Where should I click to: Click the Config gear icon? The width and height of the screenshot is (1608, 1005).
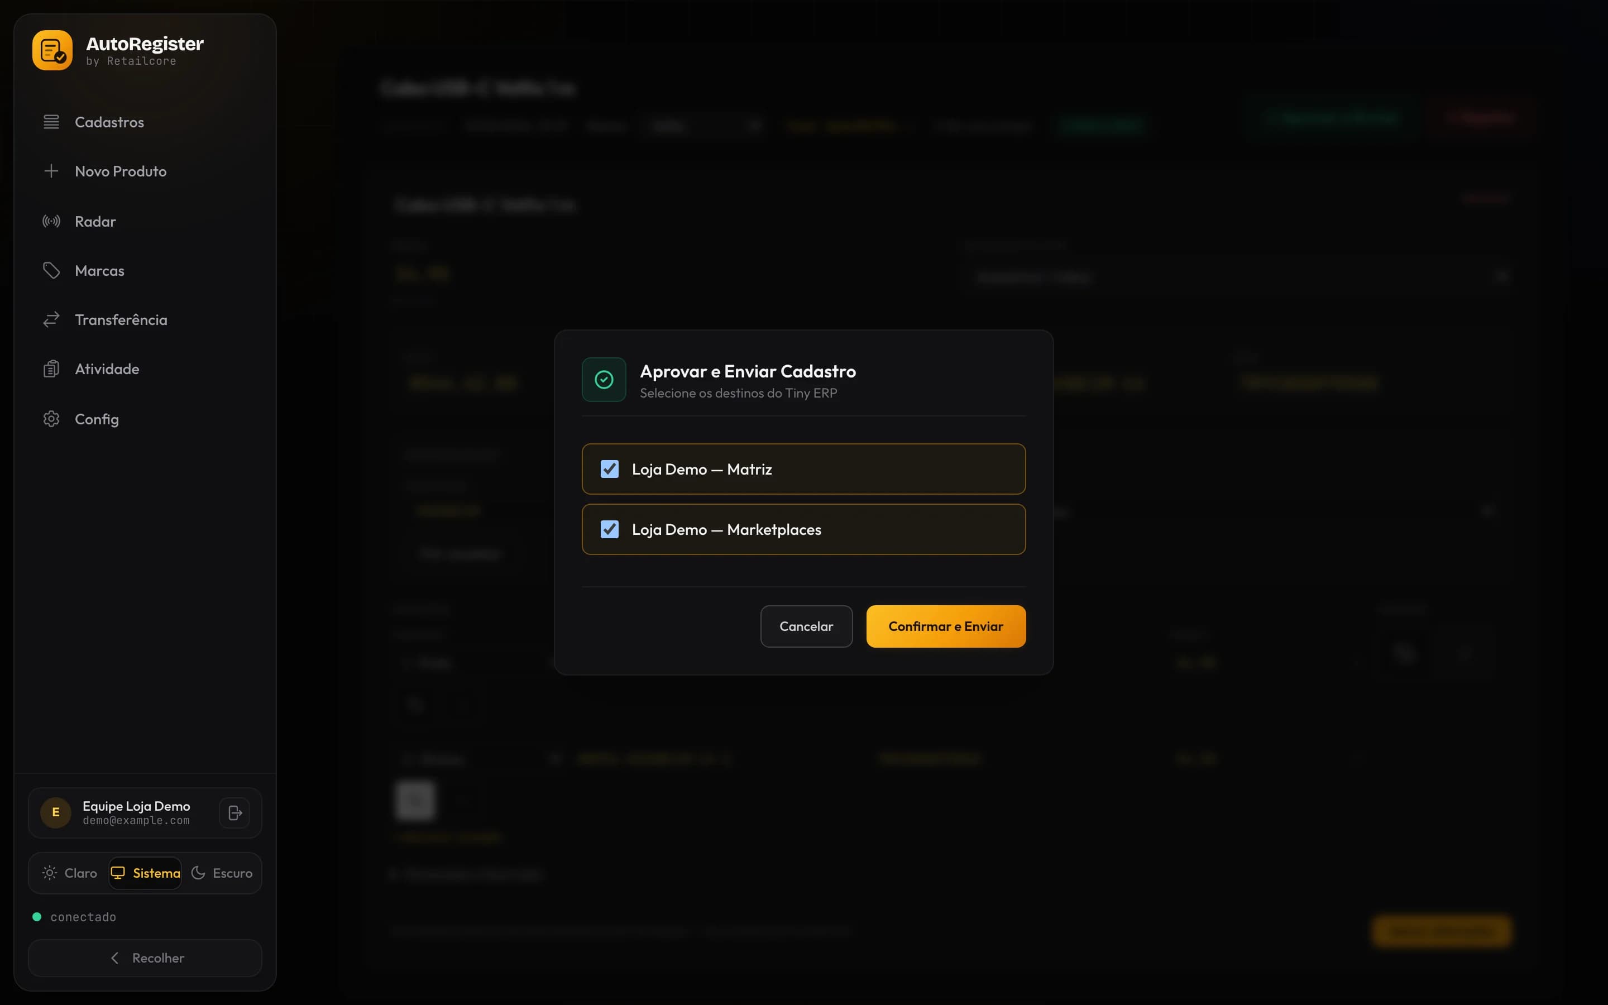[x=51, y=419]
